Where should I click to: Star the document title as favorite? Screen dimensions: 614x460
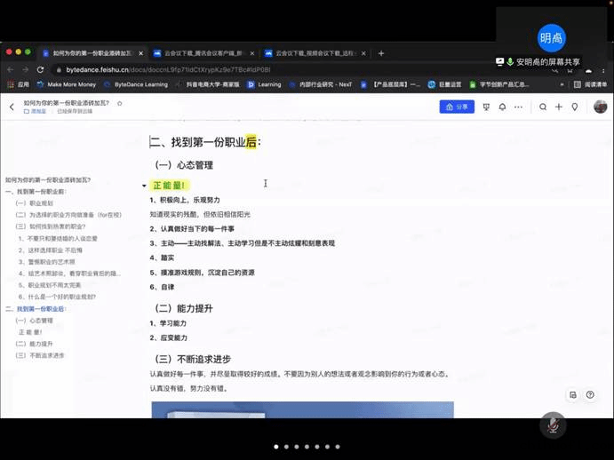point(120,103)
